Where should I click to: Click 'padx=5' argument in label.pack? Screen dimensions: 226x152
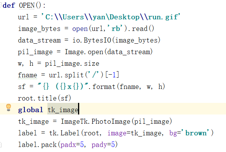(72, 145)
